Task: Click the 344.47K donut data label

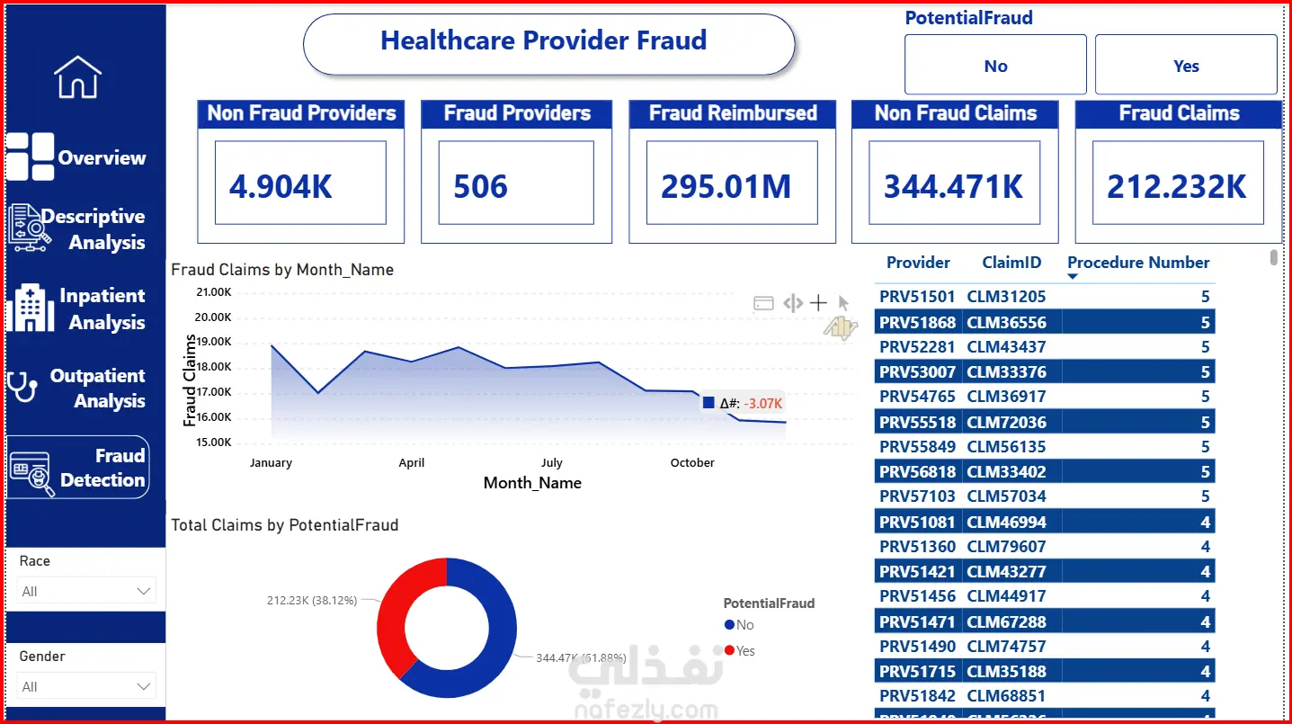Action: (582, 658)
